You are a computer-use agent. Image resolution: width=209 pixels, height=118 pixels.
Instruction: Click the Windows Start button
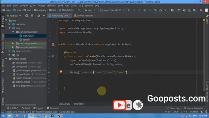coord(3,116)
